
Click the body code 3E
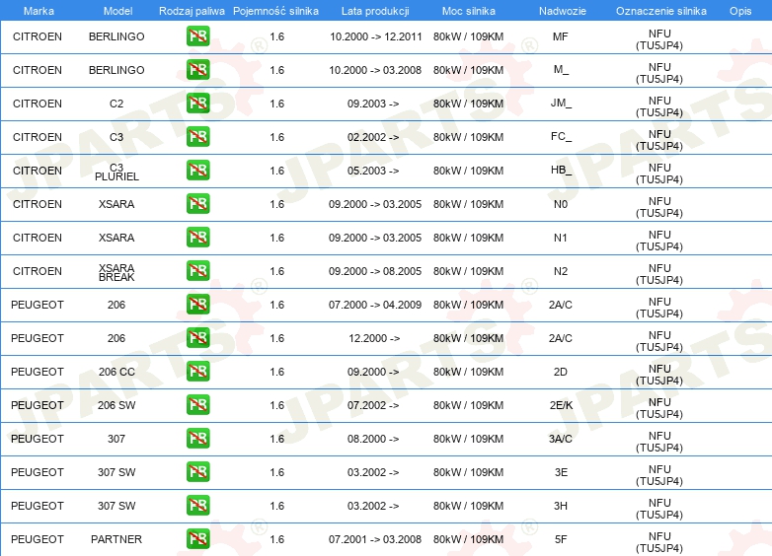pyautogui.click(x=561, y=472)
